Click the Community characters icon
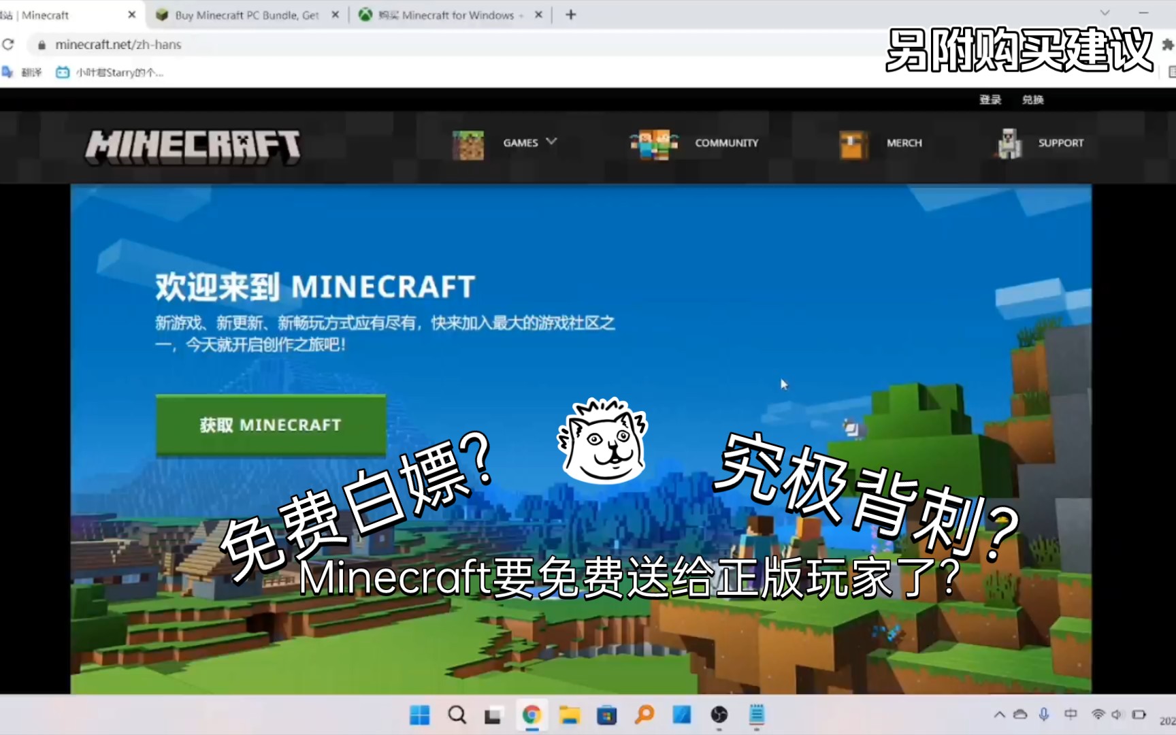Viewport: 1176px width, 735px height. click(654, 144)
